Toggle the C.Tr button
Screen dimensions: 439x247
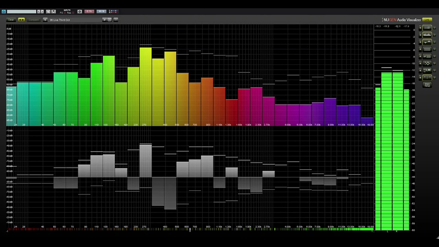point(89,11)
